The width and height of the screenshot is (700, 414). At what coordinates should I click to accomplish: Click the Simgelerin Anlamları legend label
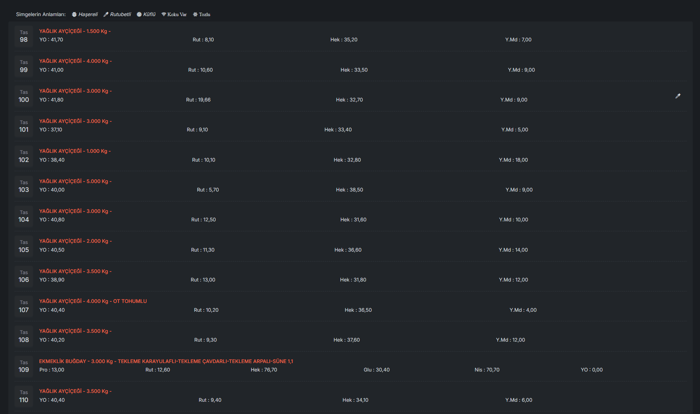(41, 15)
